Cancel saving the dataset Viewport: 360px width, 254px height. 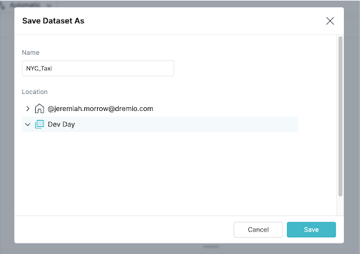[x=258, y=229]
